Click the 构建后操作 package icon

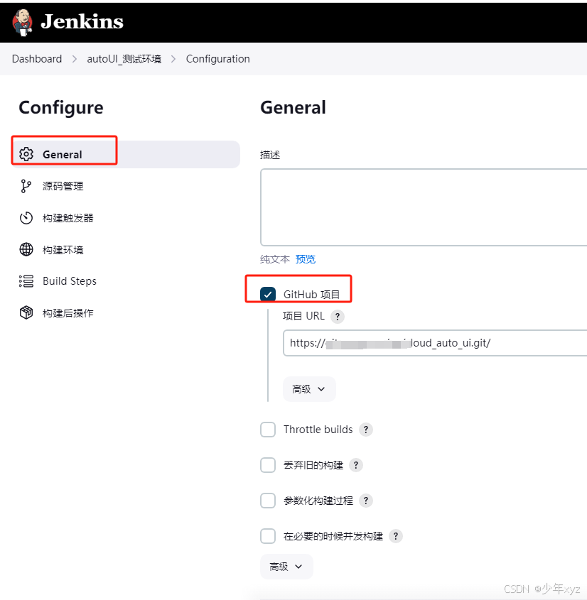pos(26,312)
